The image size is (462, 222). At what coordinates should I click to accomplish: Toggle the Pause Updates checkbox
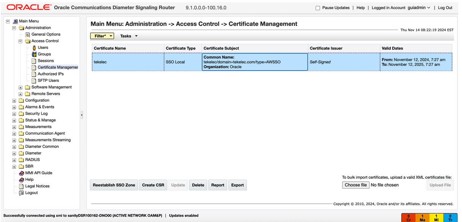(318, 8)
